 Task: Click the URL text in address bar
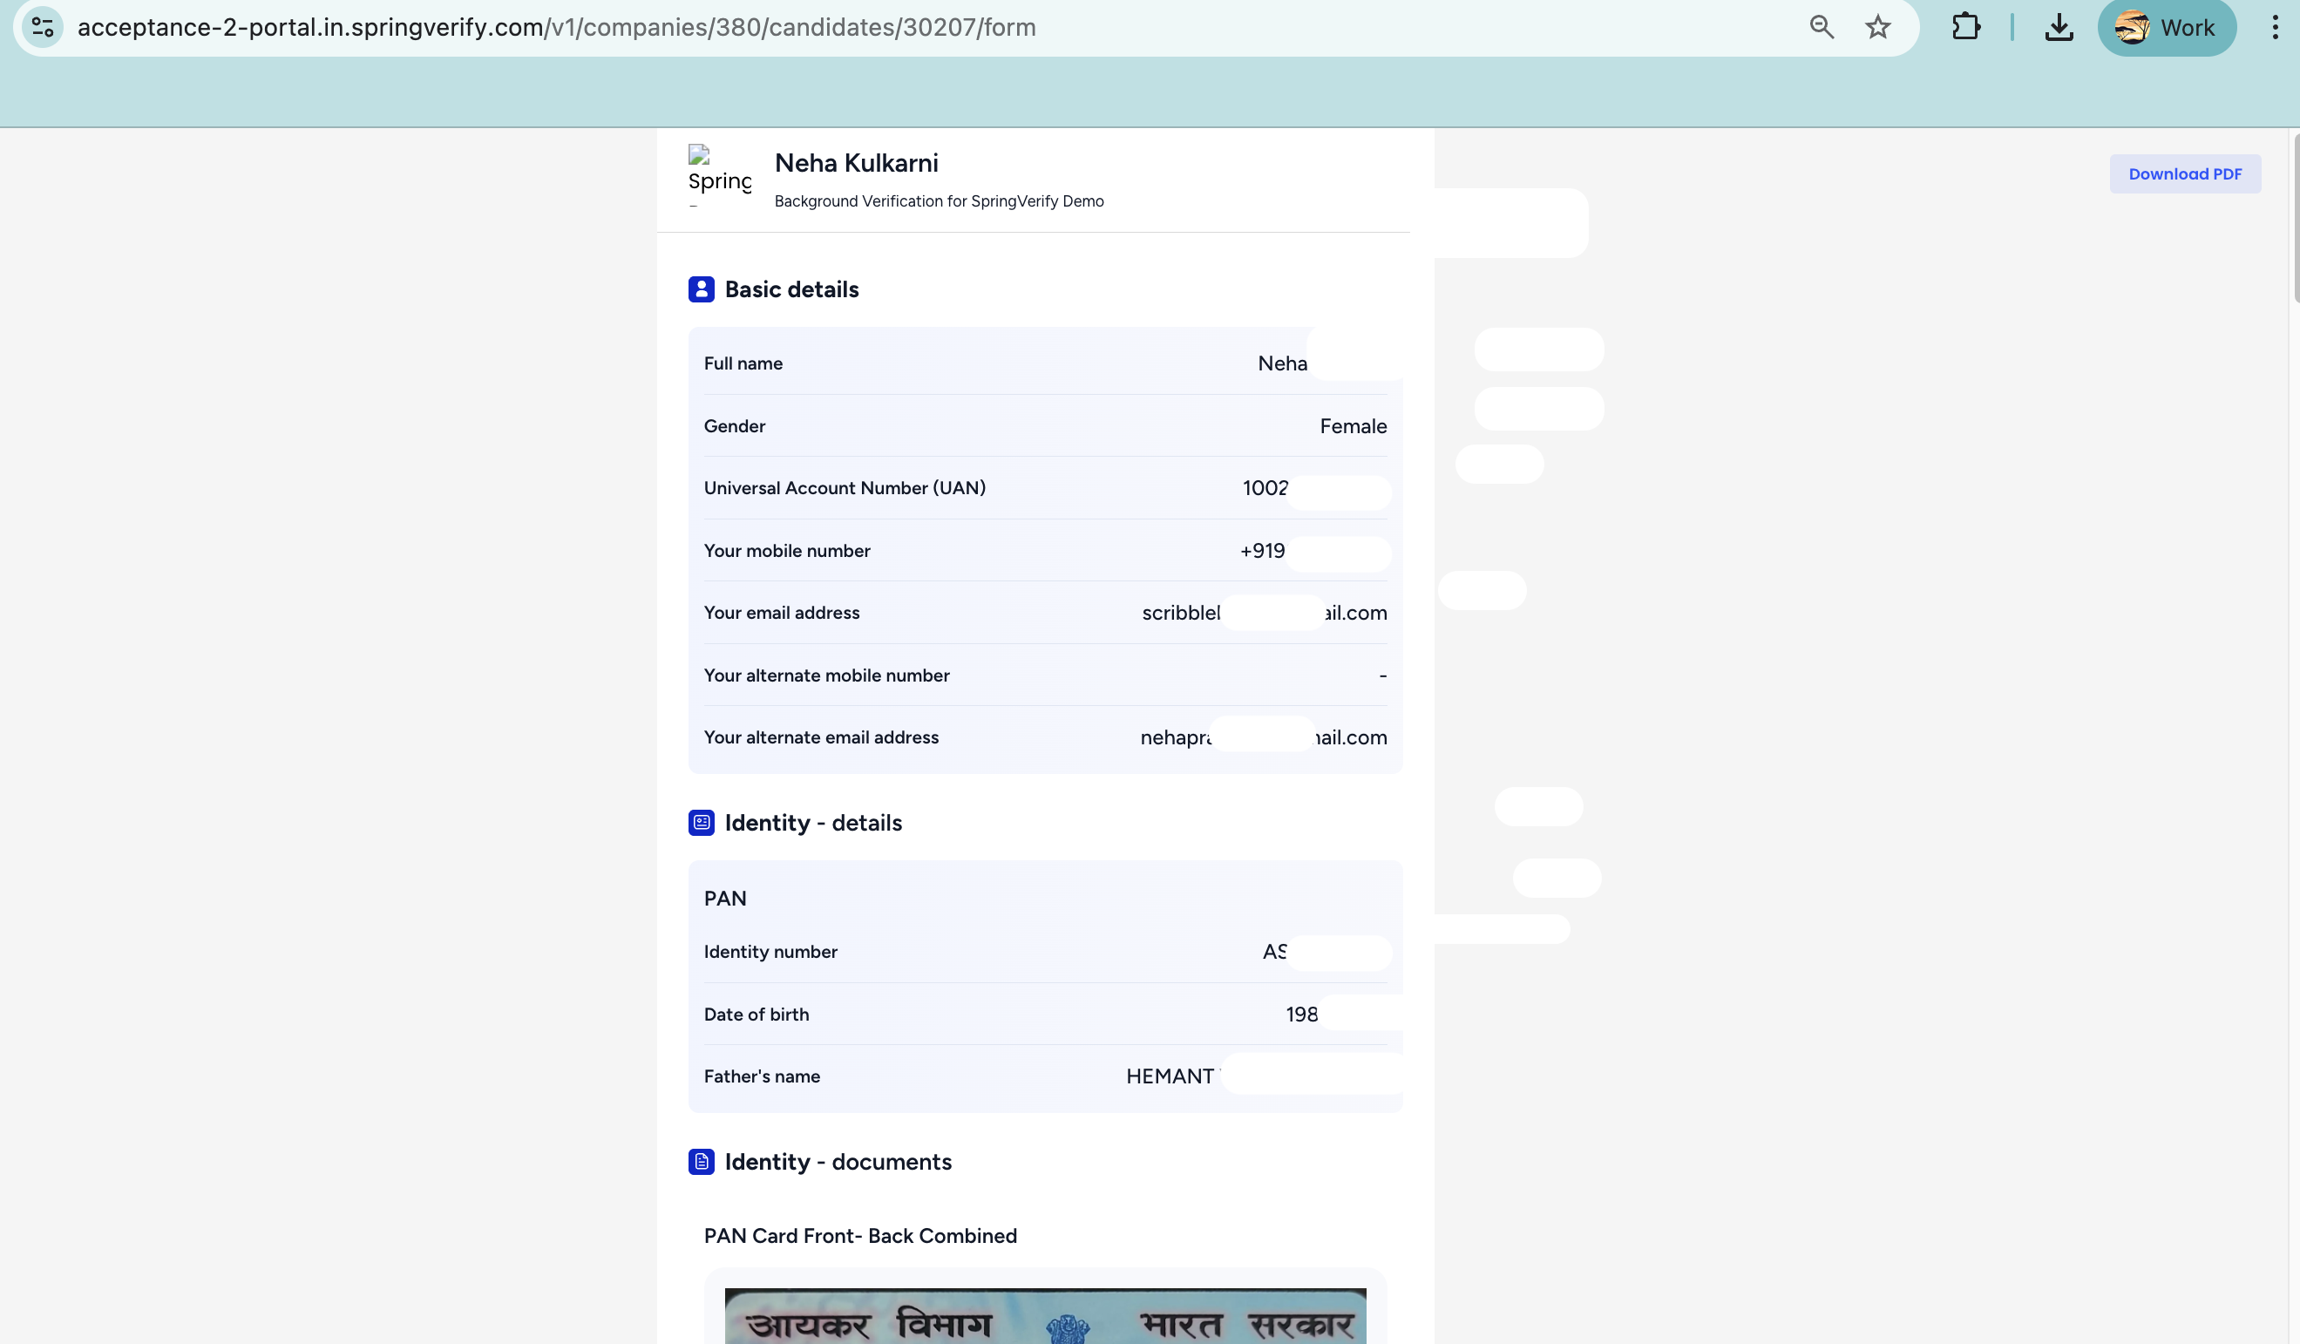(557, 27)
